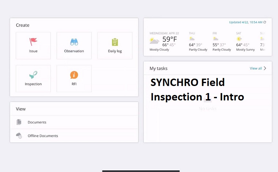This screenshot has width=278, height=172.
Task: Open the Documents row
Action: [74, 122]
